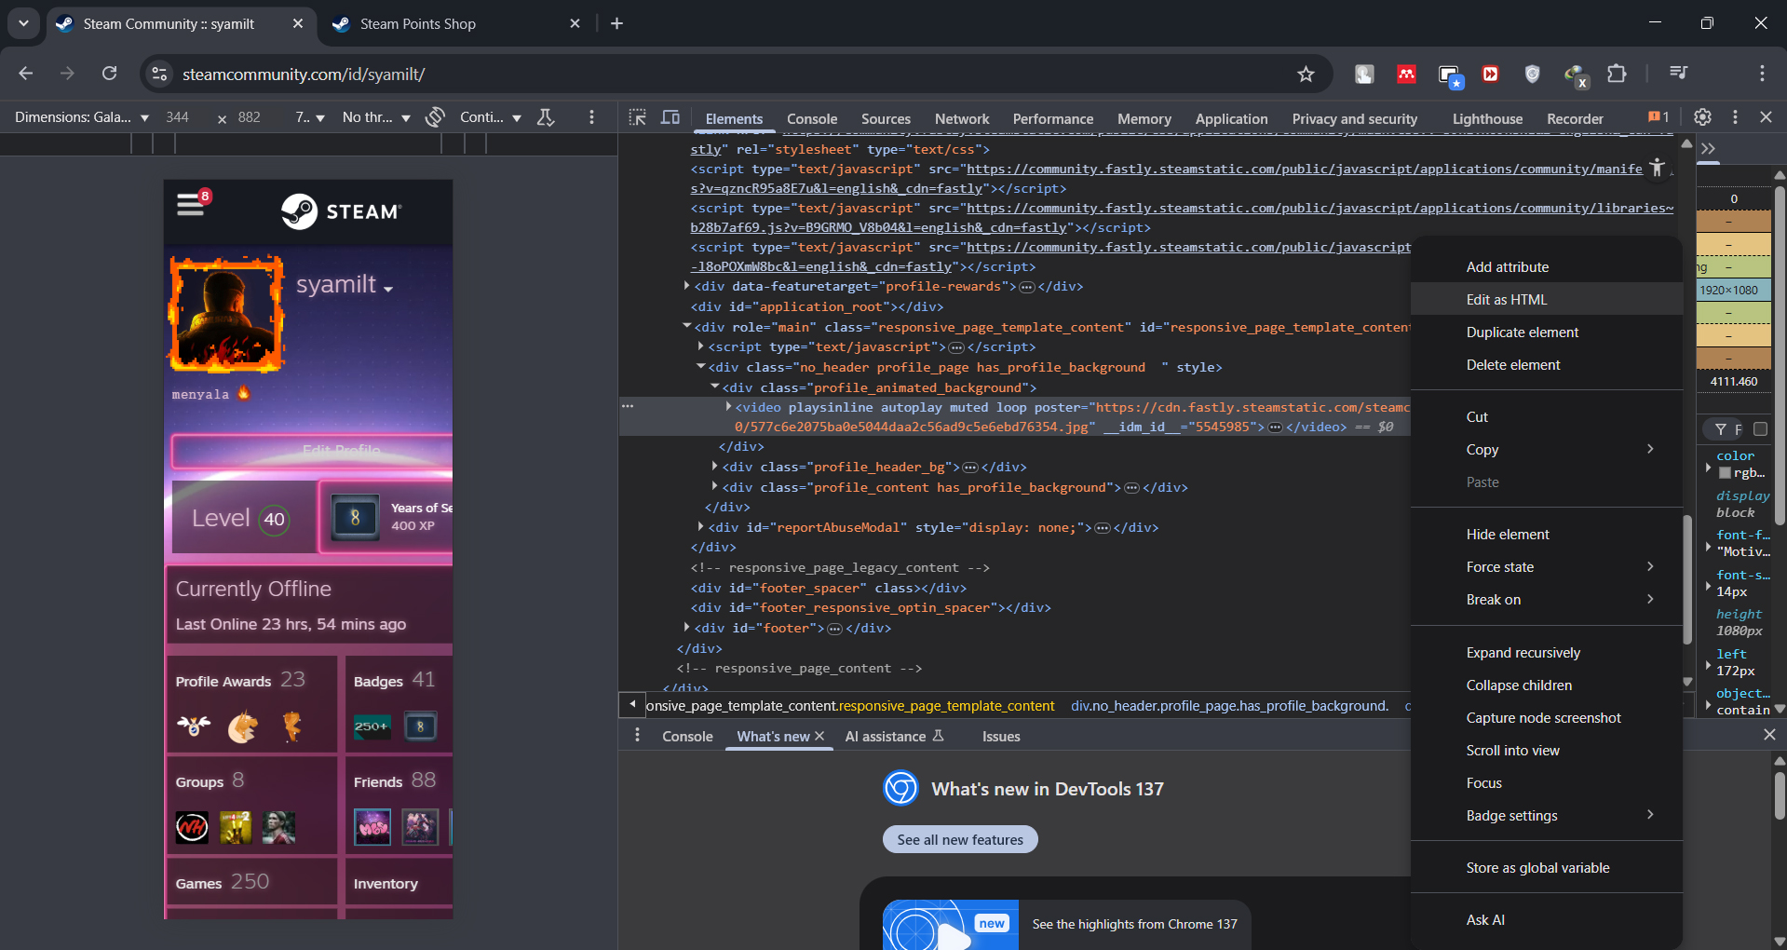Open the Dimensions device dropdown
This screenshot has width=1787, height=950.
82,117
